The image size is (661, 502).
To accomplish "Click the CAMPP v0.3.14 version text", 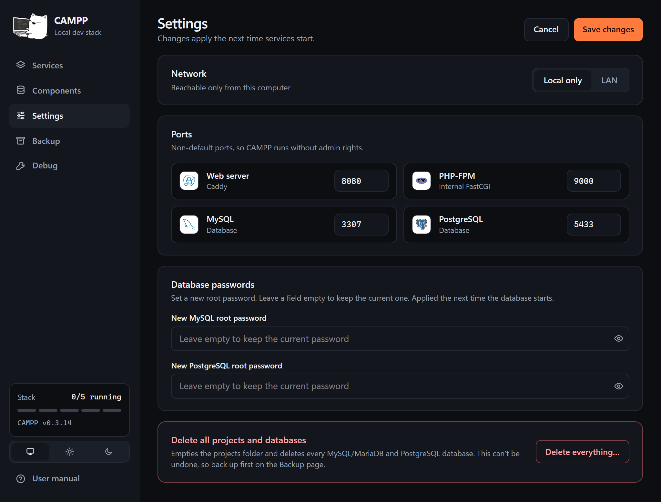I will 45,423.
